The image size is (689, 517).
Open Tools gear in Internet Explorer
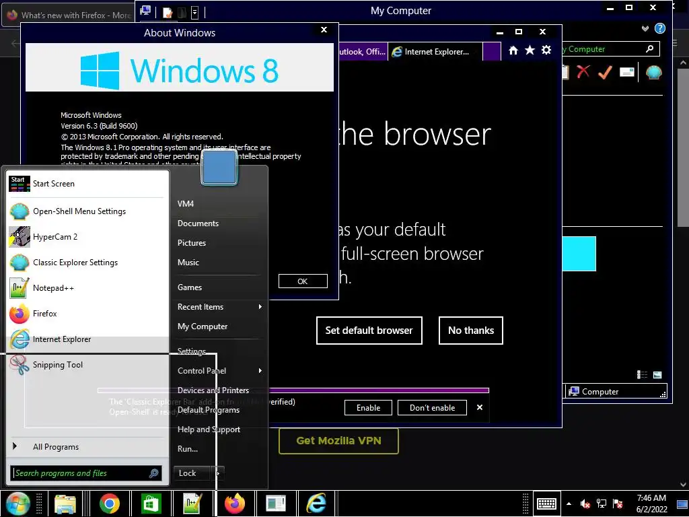(x=546, y=50)
